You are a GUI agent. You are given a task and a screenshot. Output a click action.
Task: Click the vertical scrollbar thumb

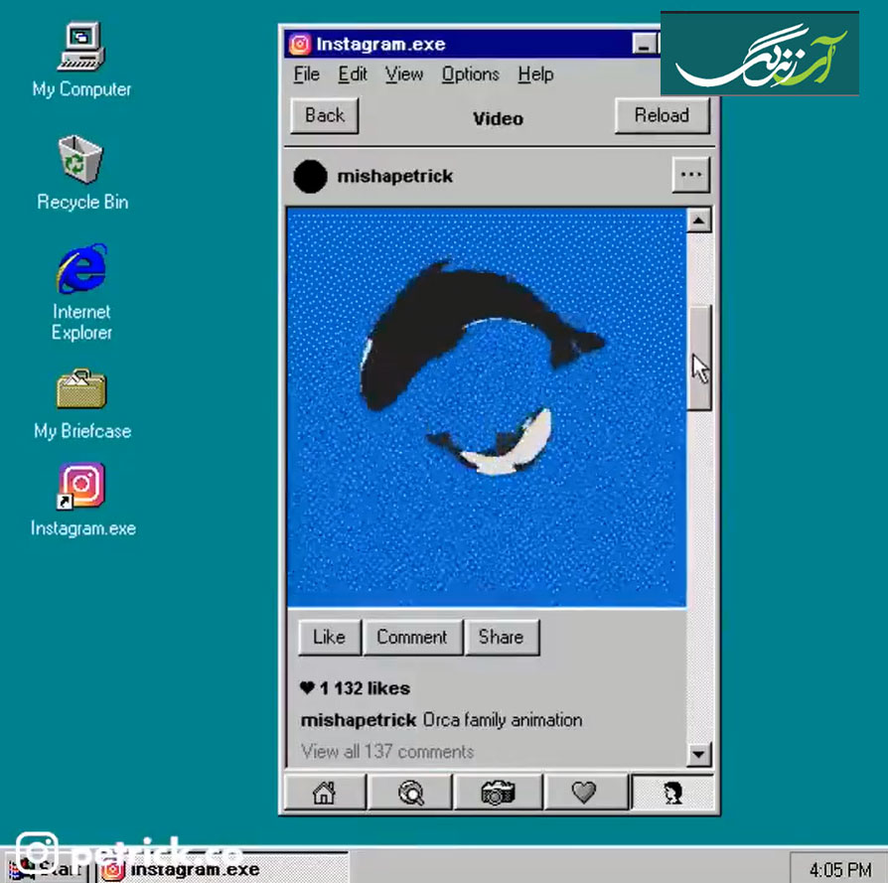[x=699, y=358]
